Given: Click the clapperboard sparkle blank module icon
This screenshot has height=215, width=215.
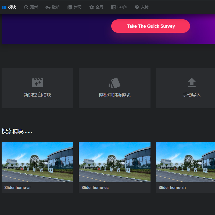Looking at the screenshot, I should [x=37, y=83].
